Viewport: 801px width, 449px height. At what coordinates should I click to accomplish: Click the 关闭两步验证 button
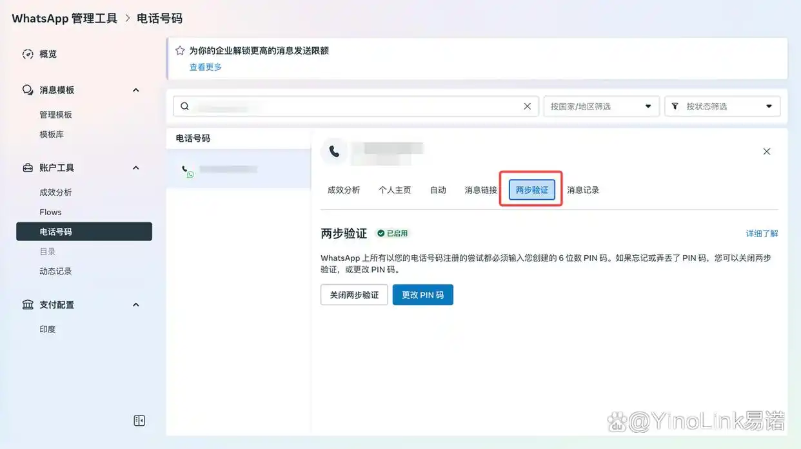pos(354,295)
